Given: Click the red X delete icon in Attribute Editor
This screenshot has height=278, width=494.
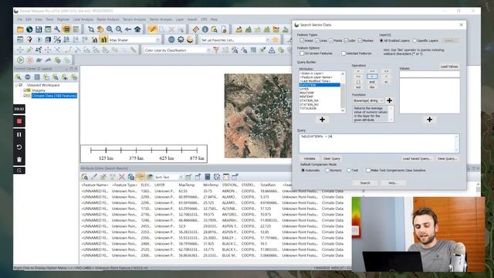Looking at the screenshot, I should tap(122, 177).
